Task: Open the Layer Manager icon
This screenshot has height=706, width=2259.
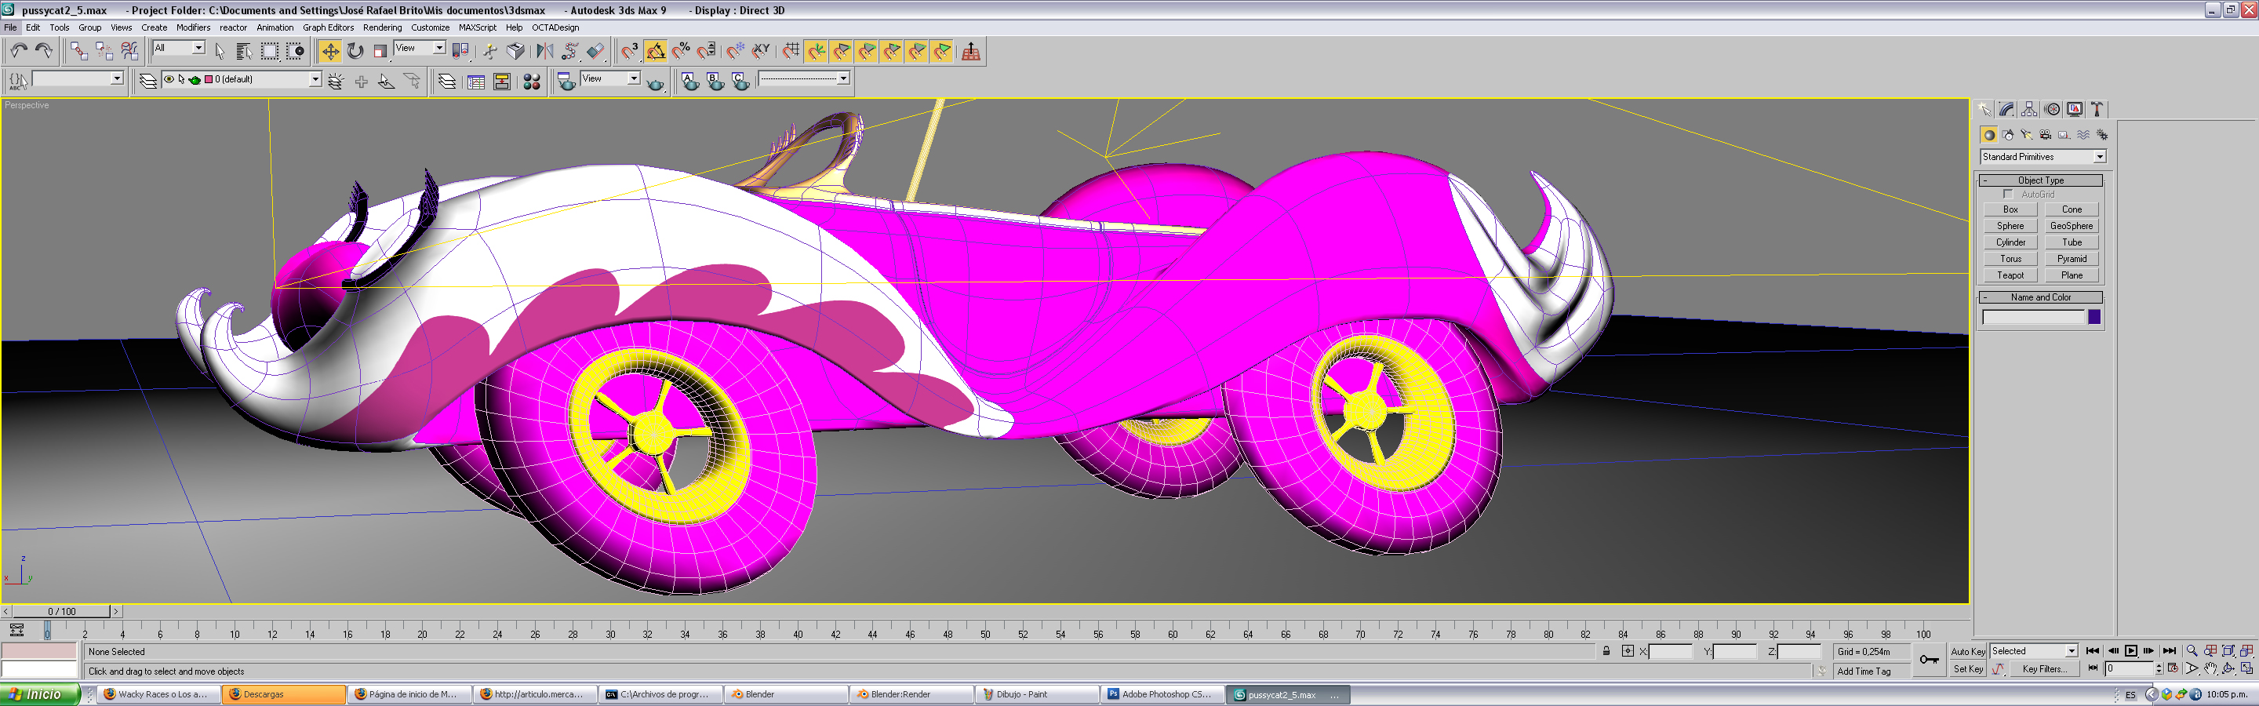Action: [447, 82]
